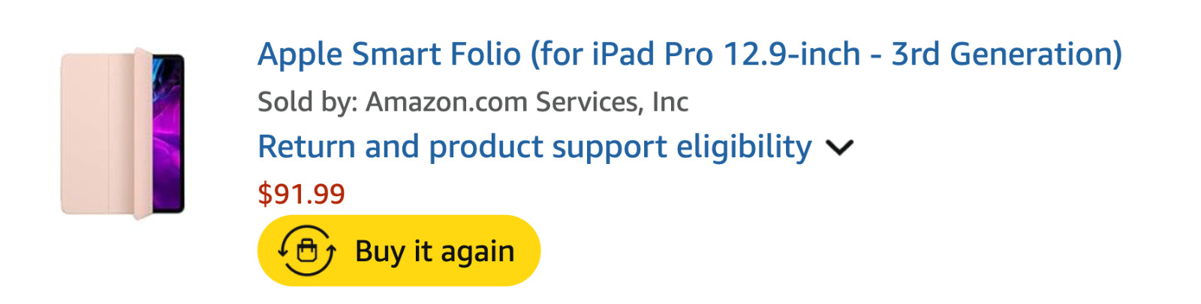Click the words "product support" in the link
This screenshot has height=304, width=1201.
click(547, 148)
